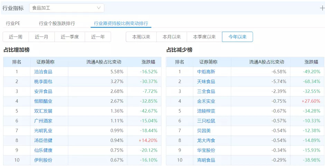This screenshot has height=166, width=325.
Task: Click the -68.34% change for 天味食品
Action: click(x=312, y=82)
